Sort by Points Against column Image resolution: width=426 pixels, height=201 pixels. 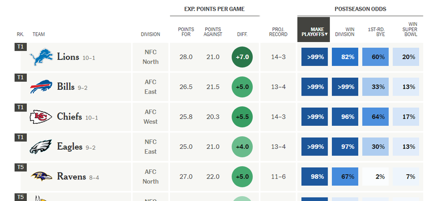click(213, 32)
